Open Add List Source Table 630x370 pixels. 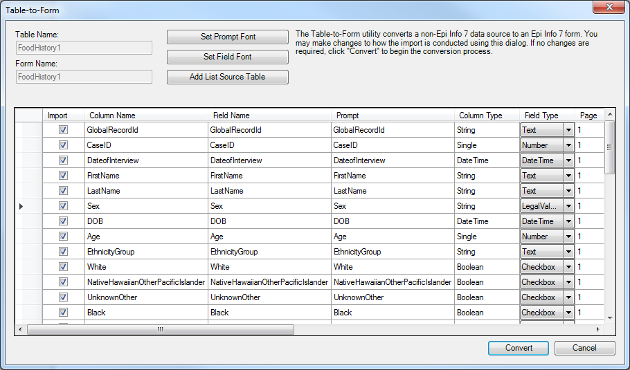pyautogui.click(x=227, y=77)
